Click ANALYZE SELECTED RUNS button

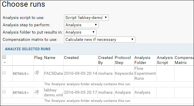tap(28, 49)
